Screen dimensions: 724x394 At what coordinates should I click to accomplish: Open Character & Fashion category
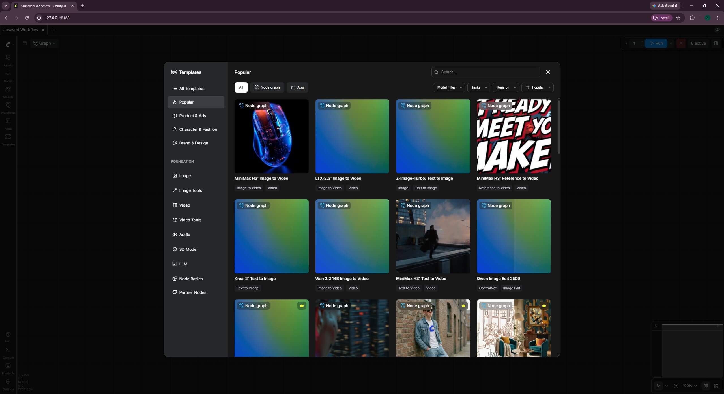click(x=196, y=129)
